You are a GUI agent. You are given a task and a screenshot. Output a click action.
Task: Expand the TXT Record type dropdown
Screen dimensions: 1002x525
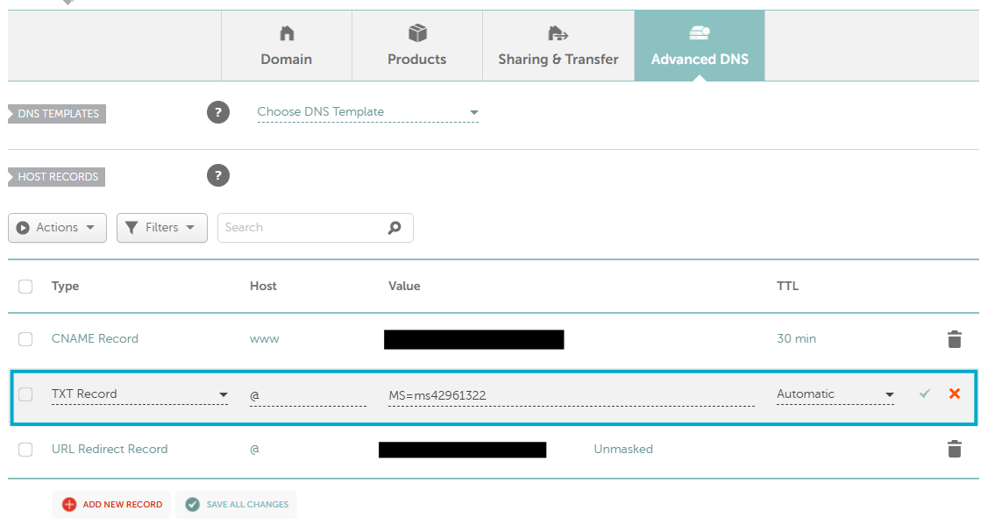139,394
